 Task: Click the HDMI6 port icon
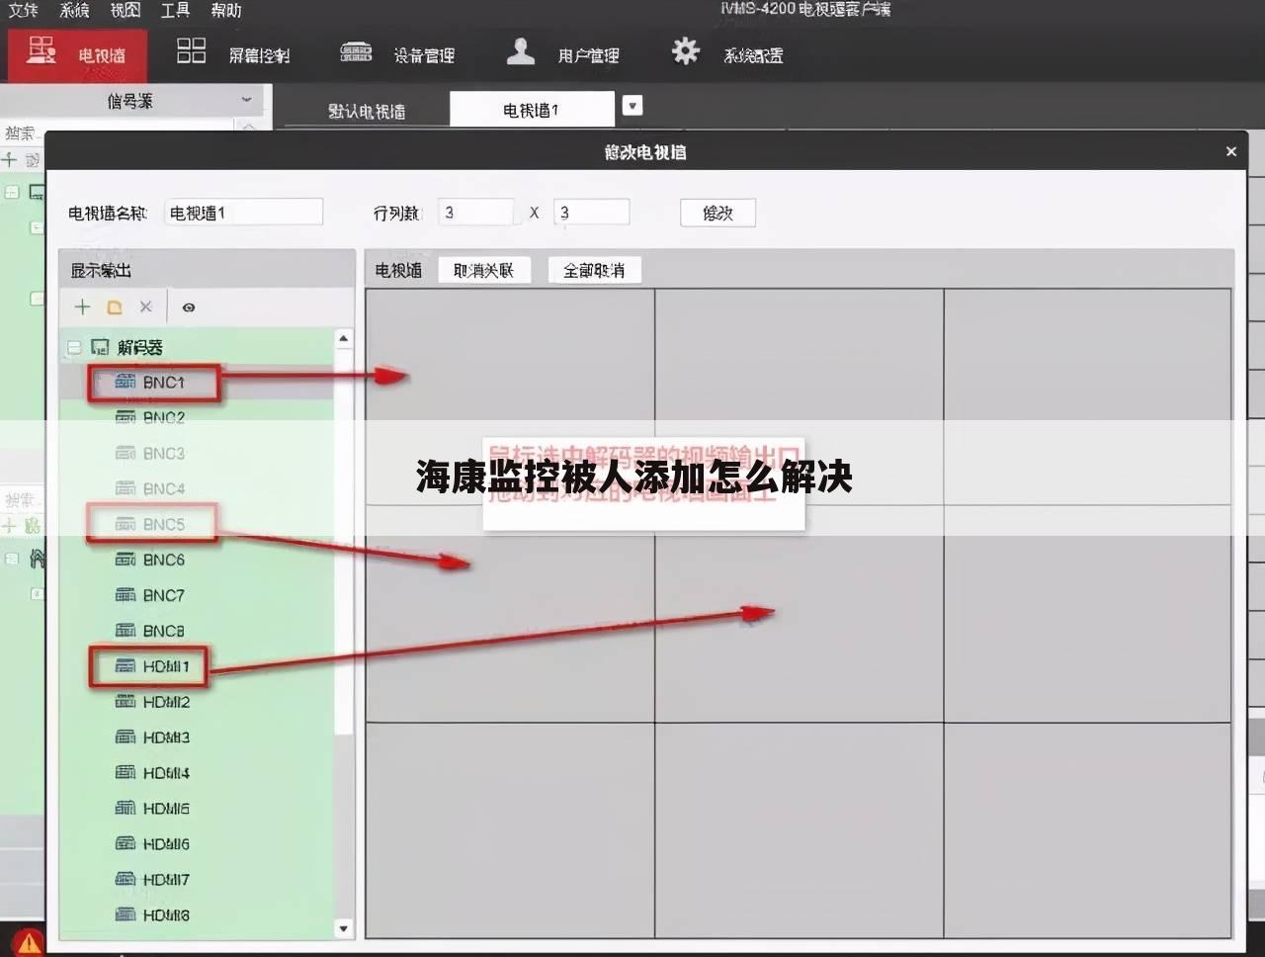(x=126, y=844)
